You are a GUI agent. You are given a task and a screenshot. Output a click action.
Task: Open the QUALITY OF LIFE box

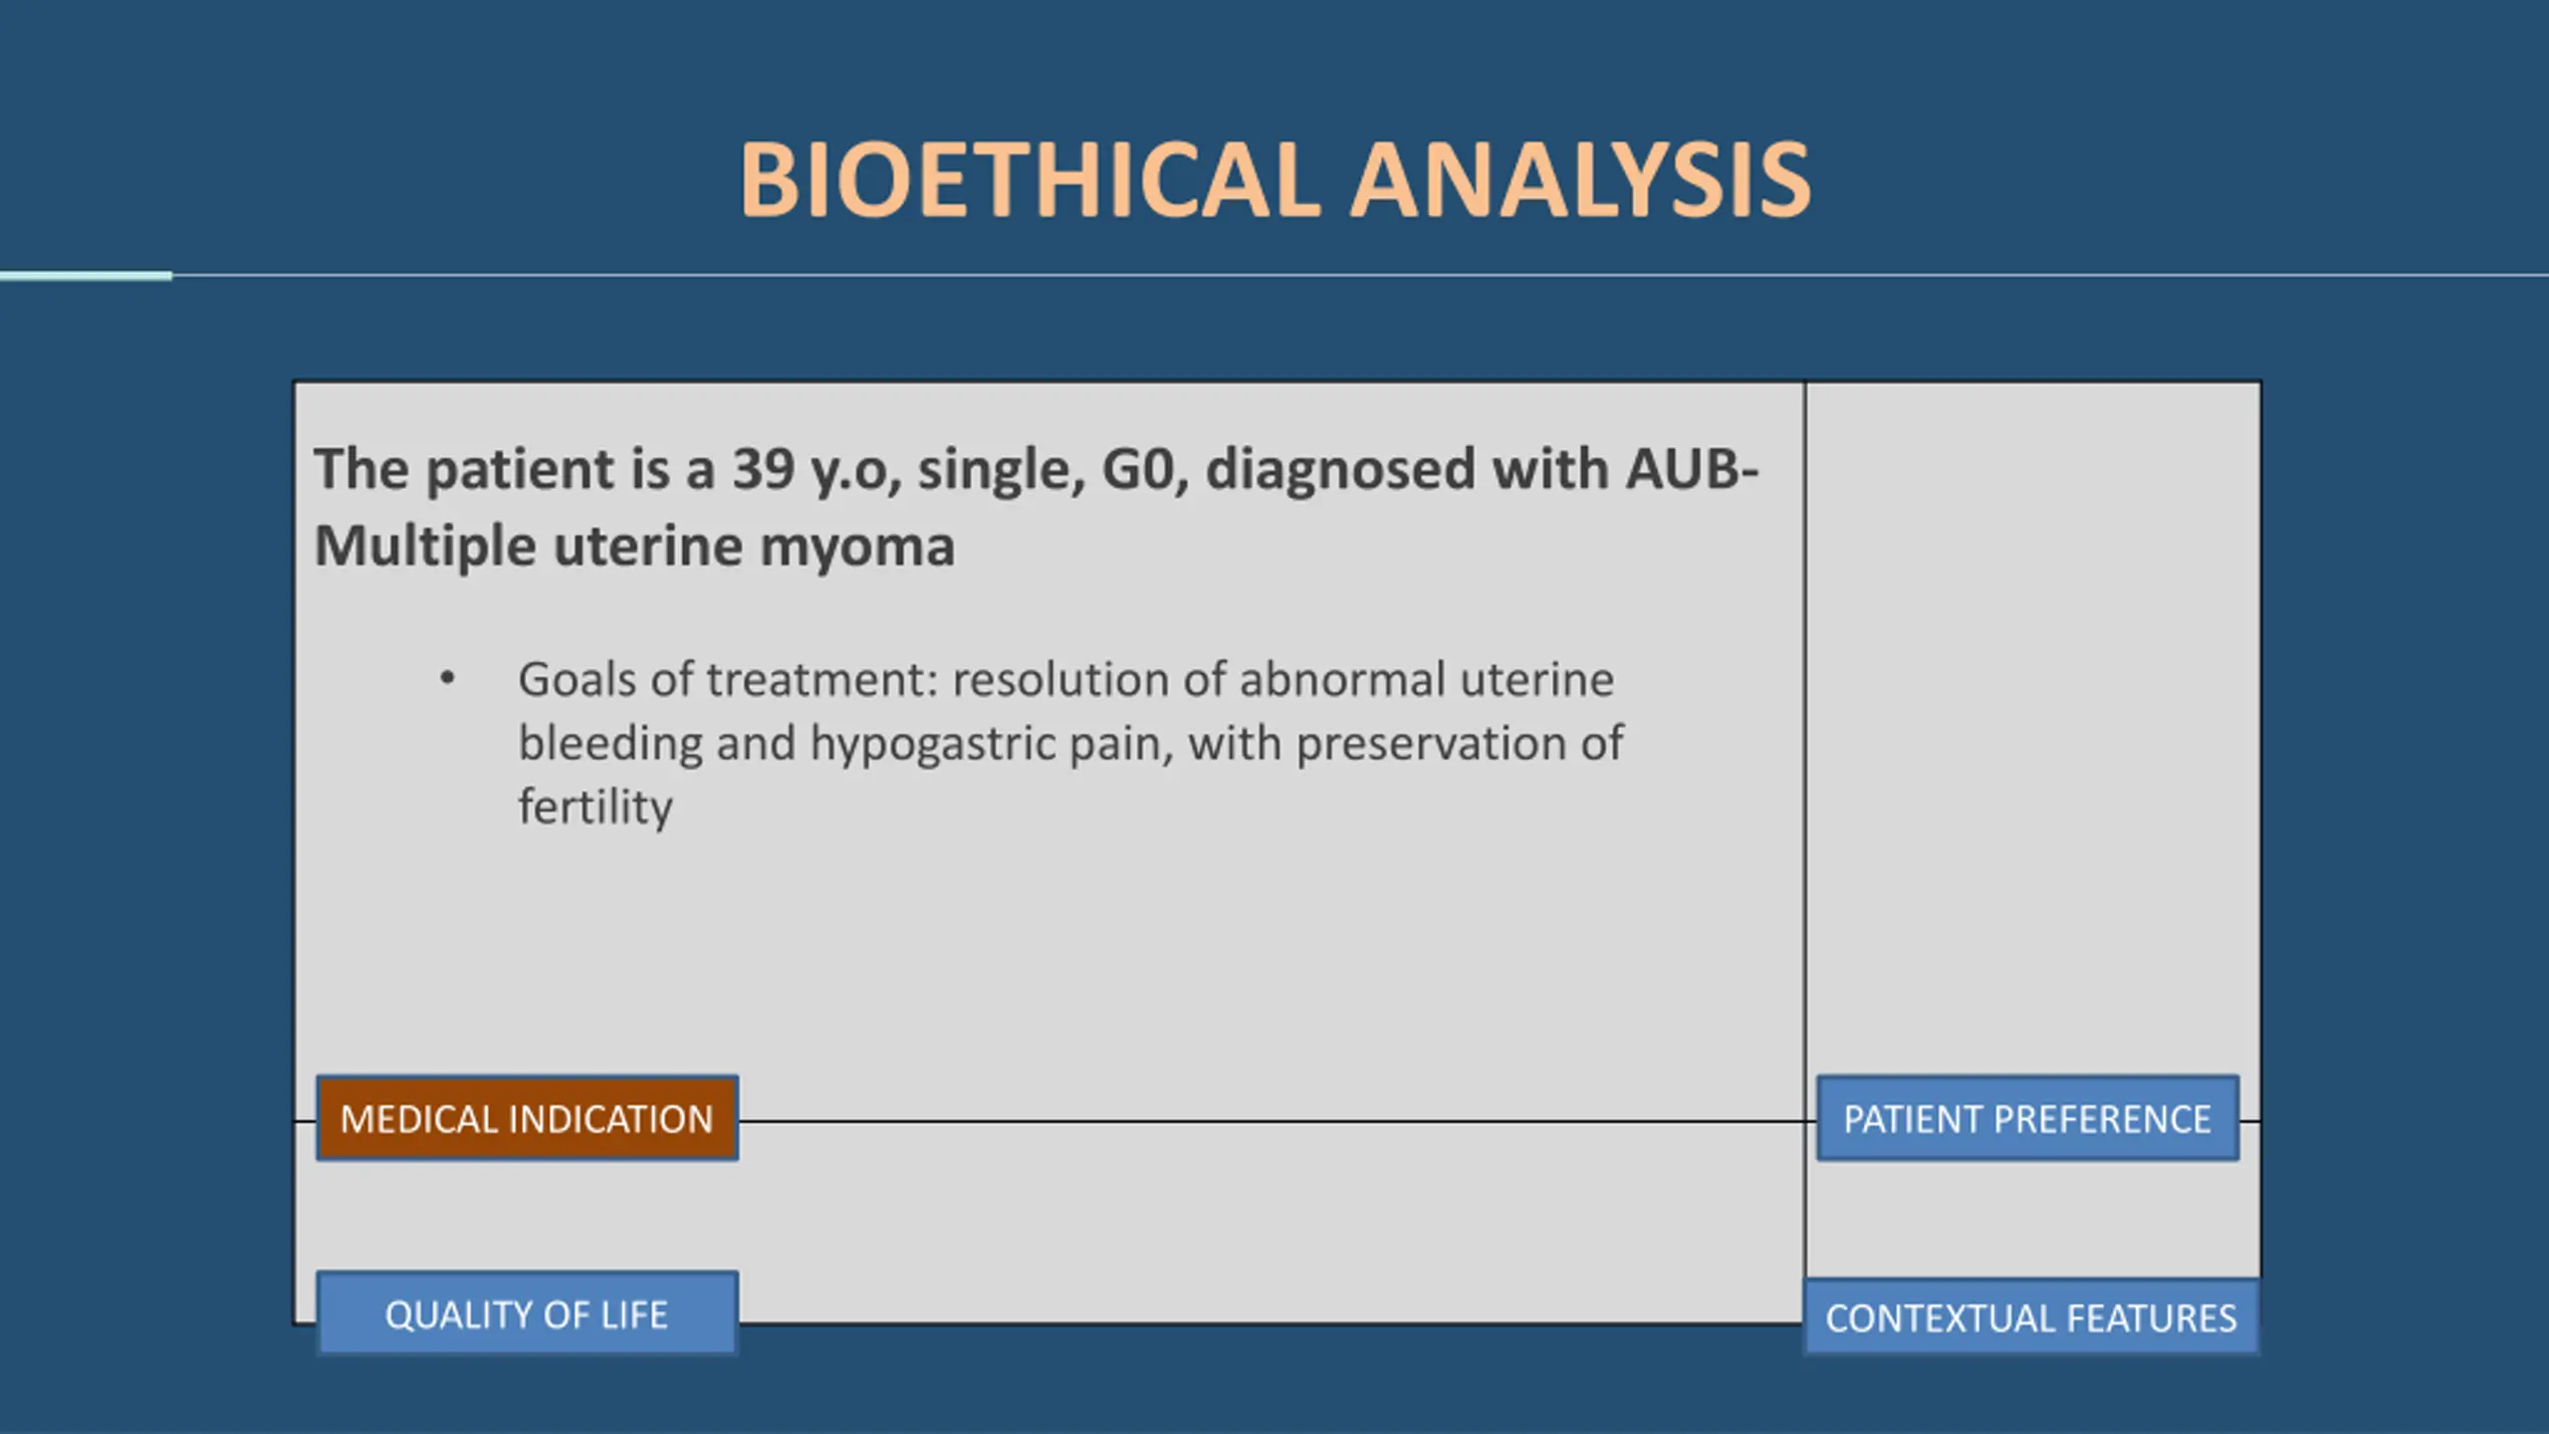(x=527, y=1314)
